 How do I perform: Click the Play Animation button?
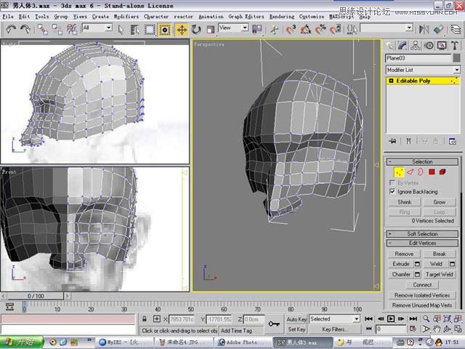click(x=391, y=318)
